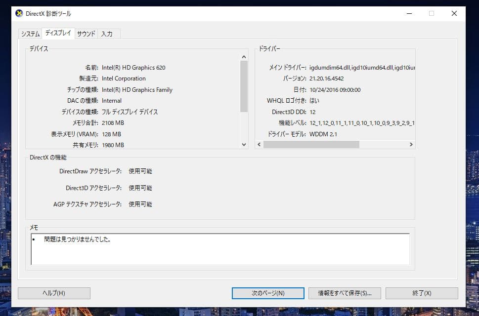The height and width of the screenshot is (316, 479).
Task: Click inside the メモ notes text box
Action: (220, 249)
